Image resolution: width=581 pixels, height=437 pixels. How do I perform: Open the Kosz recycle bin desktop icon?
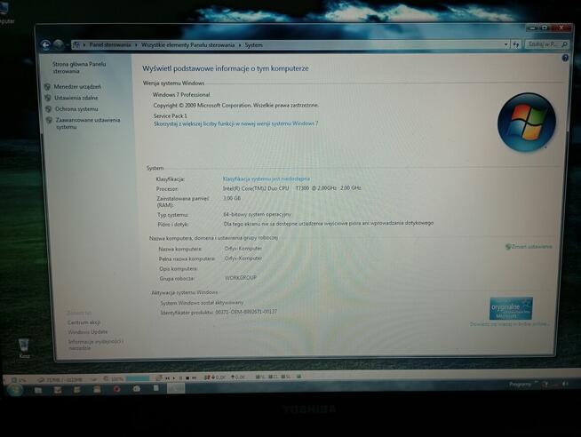click(x=24, y=348)
